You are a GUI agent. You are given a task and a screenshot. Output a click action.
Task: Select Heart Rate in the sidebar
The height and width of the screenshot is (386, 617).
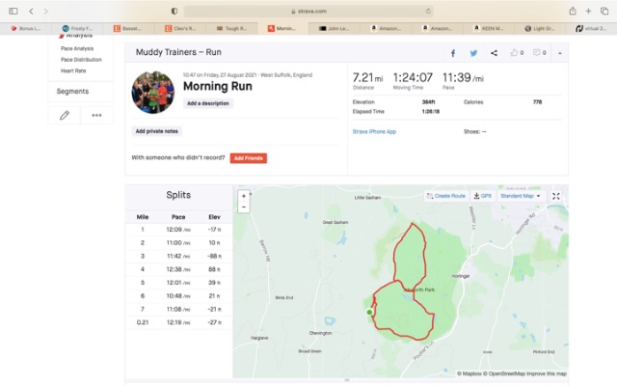(73, 70)
